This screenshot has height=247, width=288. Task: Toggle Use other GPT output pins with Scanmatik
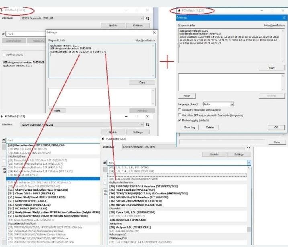180,115
